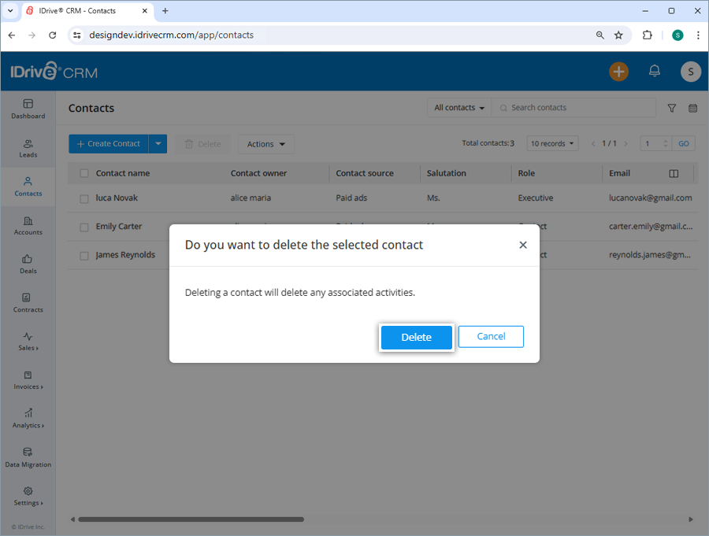Select the IDrive CRM Contacts browser tab

click(79, 11)
